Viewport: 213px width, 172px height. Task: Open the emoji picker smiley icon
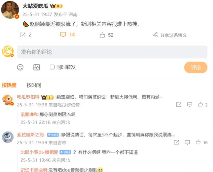point(20,67)
